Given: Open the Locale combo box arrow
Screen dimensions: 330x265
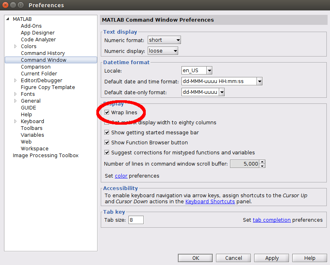Looking at the screenshot, I should (x=210, y=71).
